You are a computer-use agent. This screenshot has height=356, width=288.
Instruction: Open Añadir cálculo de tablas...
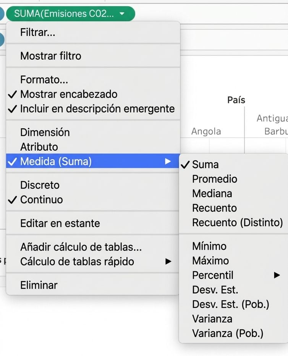pyautogui.click(x=93, y=247)
